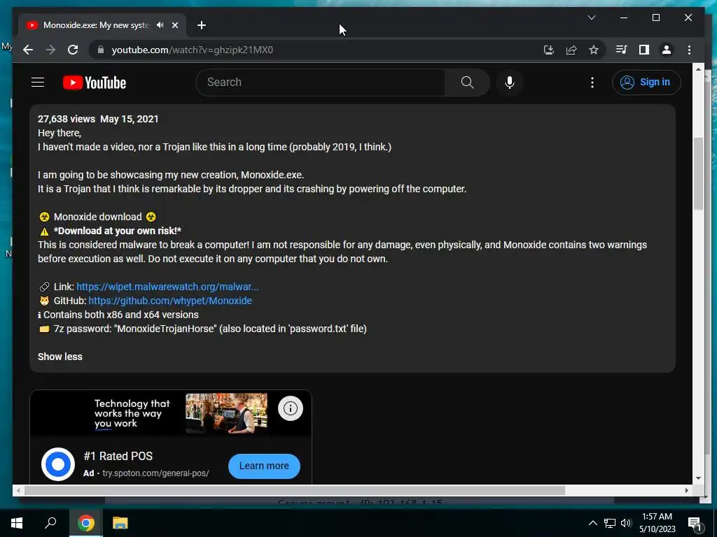Image resolution: width=717 pixels, height=537 pixels.
Task: Click the horizontal scrollbar thumb
Action: click(x=295, y=490)
